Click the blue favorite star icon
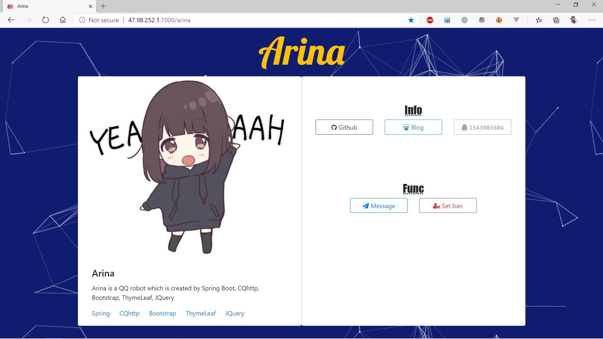603x339 pixels. pos(411,20)
